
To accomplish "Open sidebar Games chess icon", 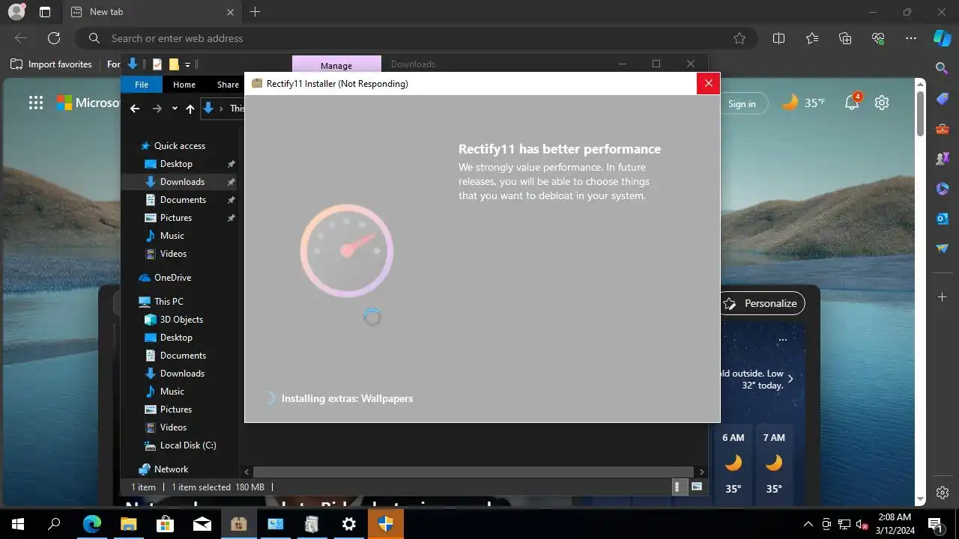I will pos(943,159).
